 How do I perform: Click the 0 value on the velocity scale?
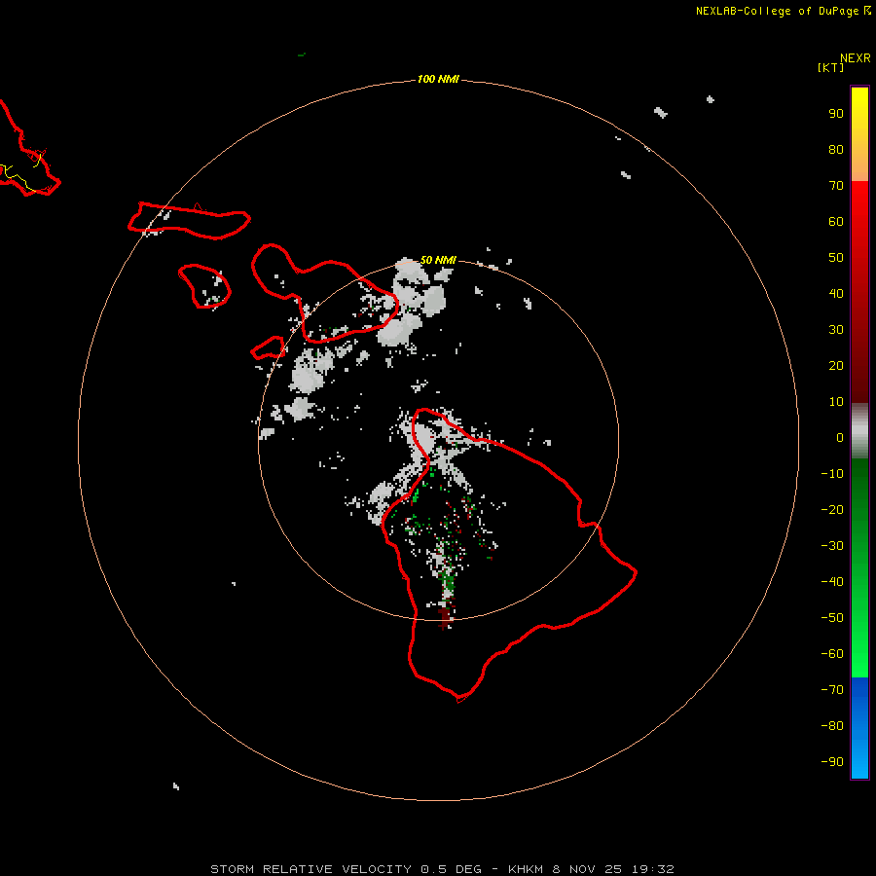[840, 438]
